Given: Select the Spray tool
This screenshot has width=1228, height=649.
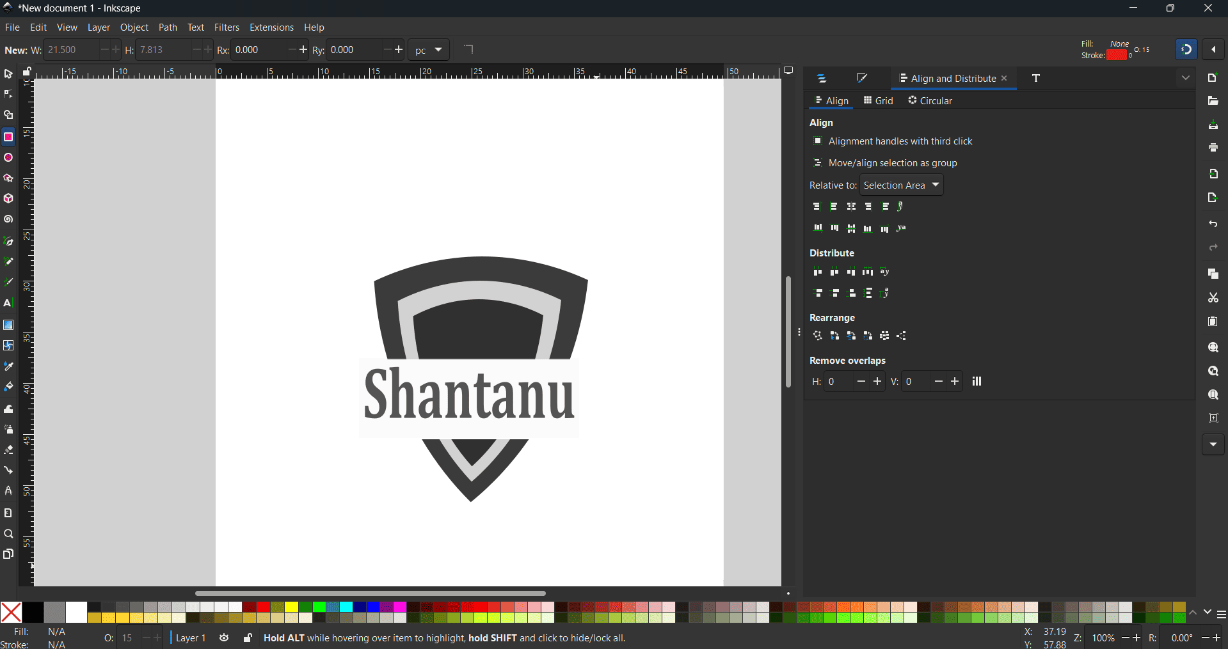Looking at the screenshot, I should click(x=8, y=430).
